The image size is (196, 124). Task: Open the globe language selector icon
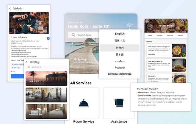129,25
